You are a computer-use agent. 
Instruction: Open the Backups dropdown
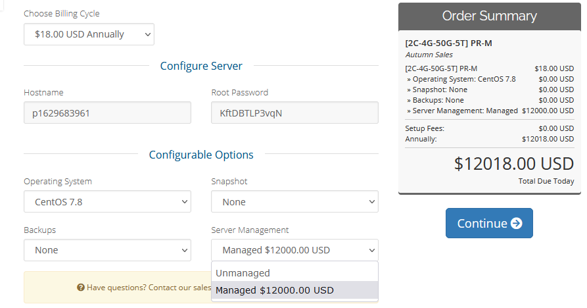point(107,250)
